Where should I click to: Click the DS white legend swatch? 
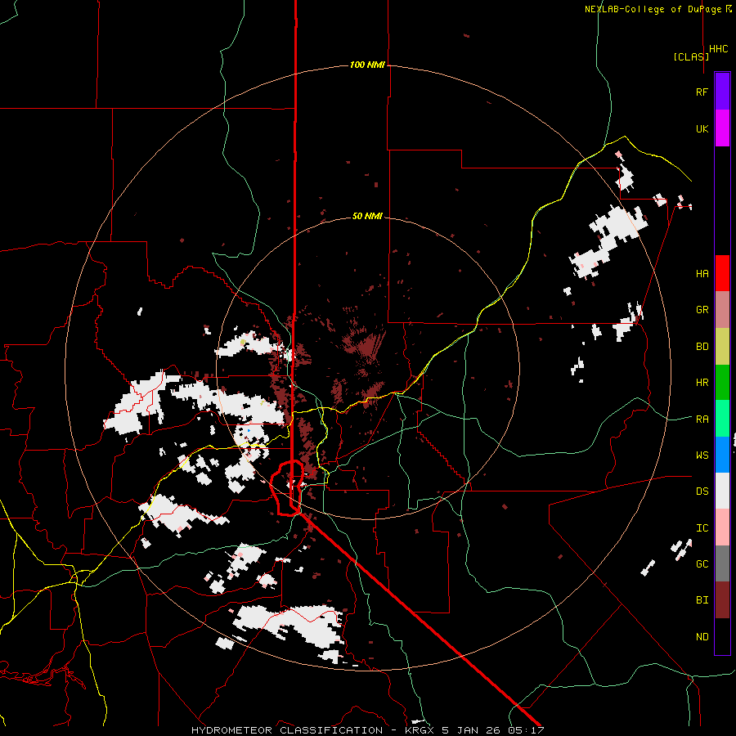[x=722, y=491]
